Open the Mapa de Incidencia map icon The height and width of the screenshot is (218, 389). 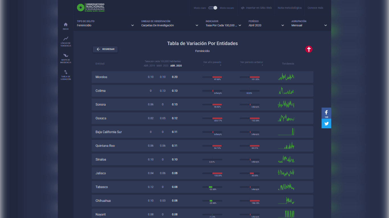66,55
